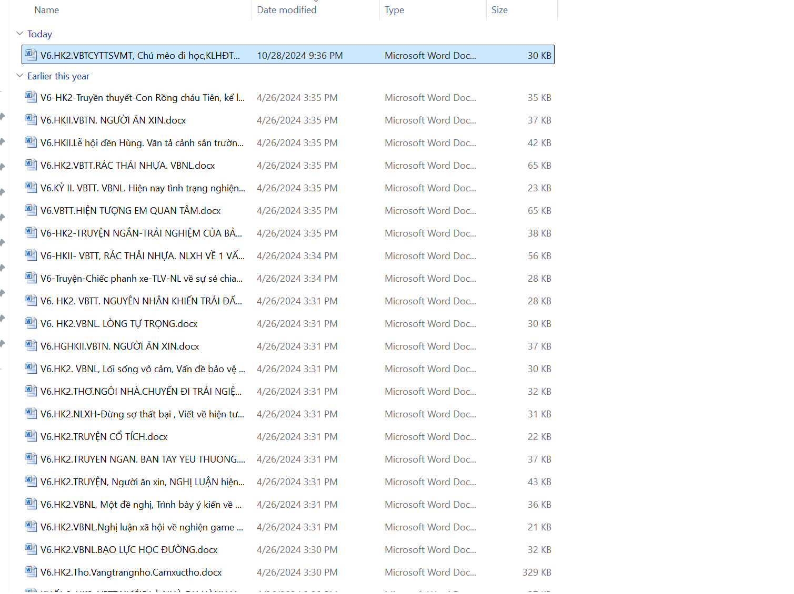
Task: Click Word icon of V6.HK2.VBTT.RÁC THẢI NHỰA. VBNL.docx
Action: [31, 165]
